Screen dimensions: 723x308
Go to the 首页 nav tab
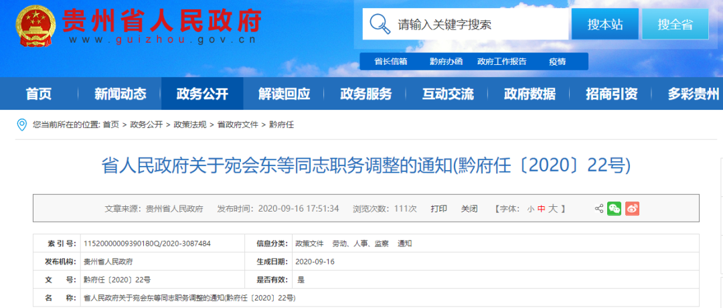(x=39, y=94)
